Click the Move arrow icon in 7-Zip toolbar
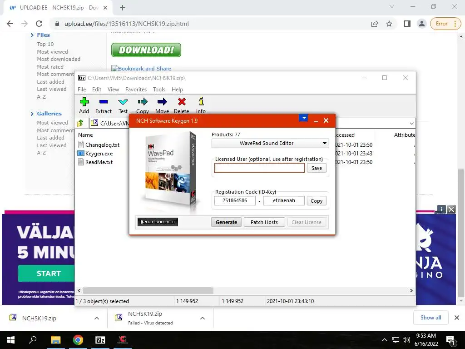This screenshot has height=349, width=465. [x=162, y=102]
